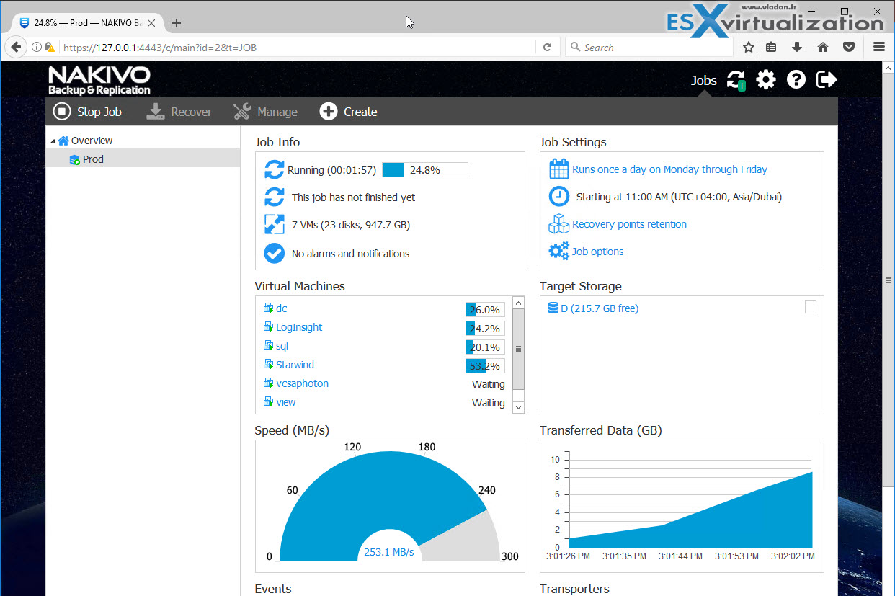Click the Virtual Machines list scrollbar thumb
The image size is (895, 596).
click(x=518, y=349)
